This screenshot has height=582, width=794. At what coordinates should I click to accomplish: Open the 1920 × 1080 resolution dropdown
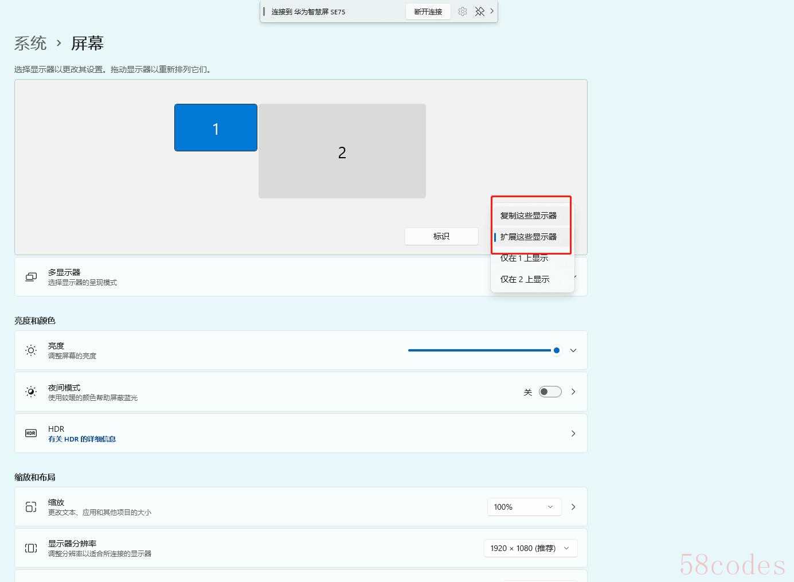(530, 548)
